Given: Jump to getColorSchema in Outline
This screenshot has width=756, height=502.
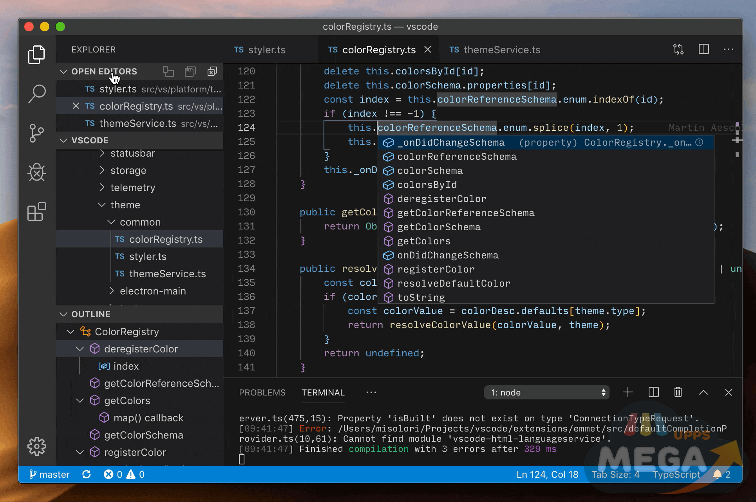Looking at the screenshot, I should 140,435.
